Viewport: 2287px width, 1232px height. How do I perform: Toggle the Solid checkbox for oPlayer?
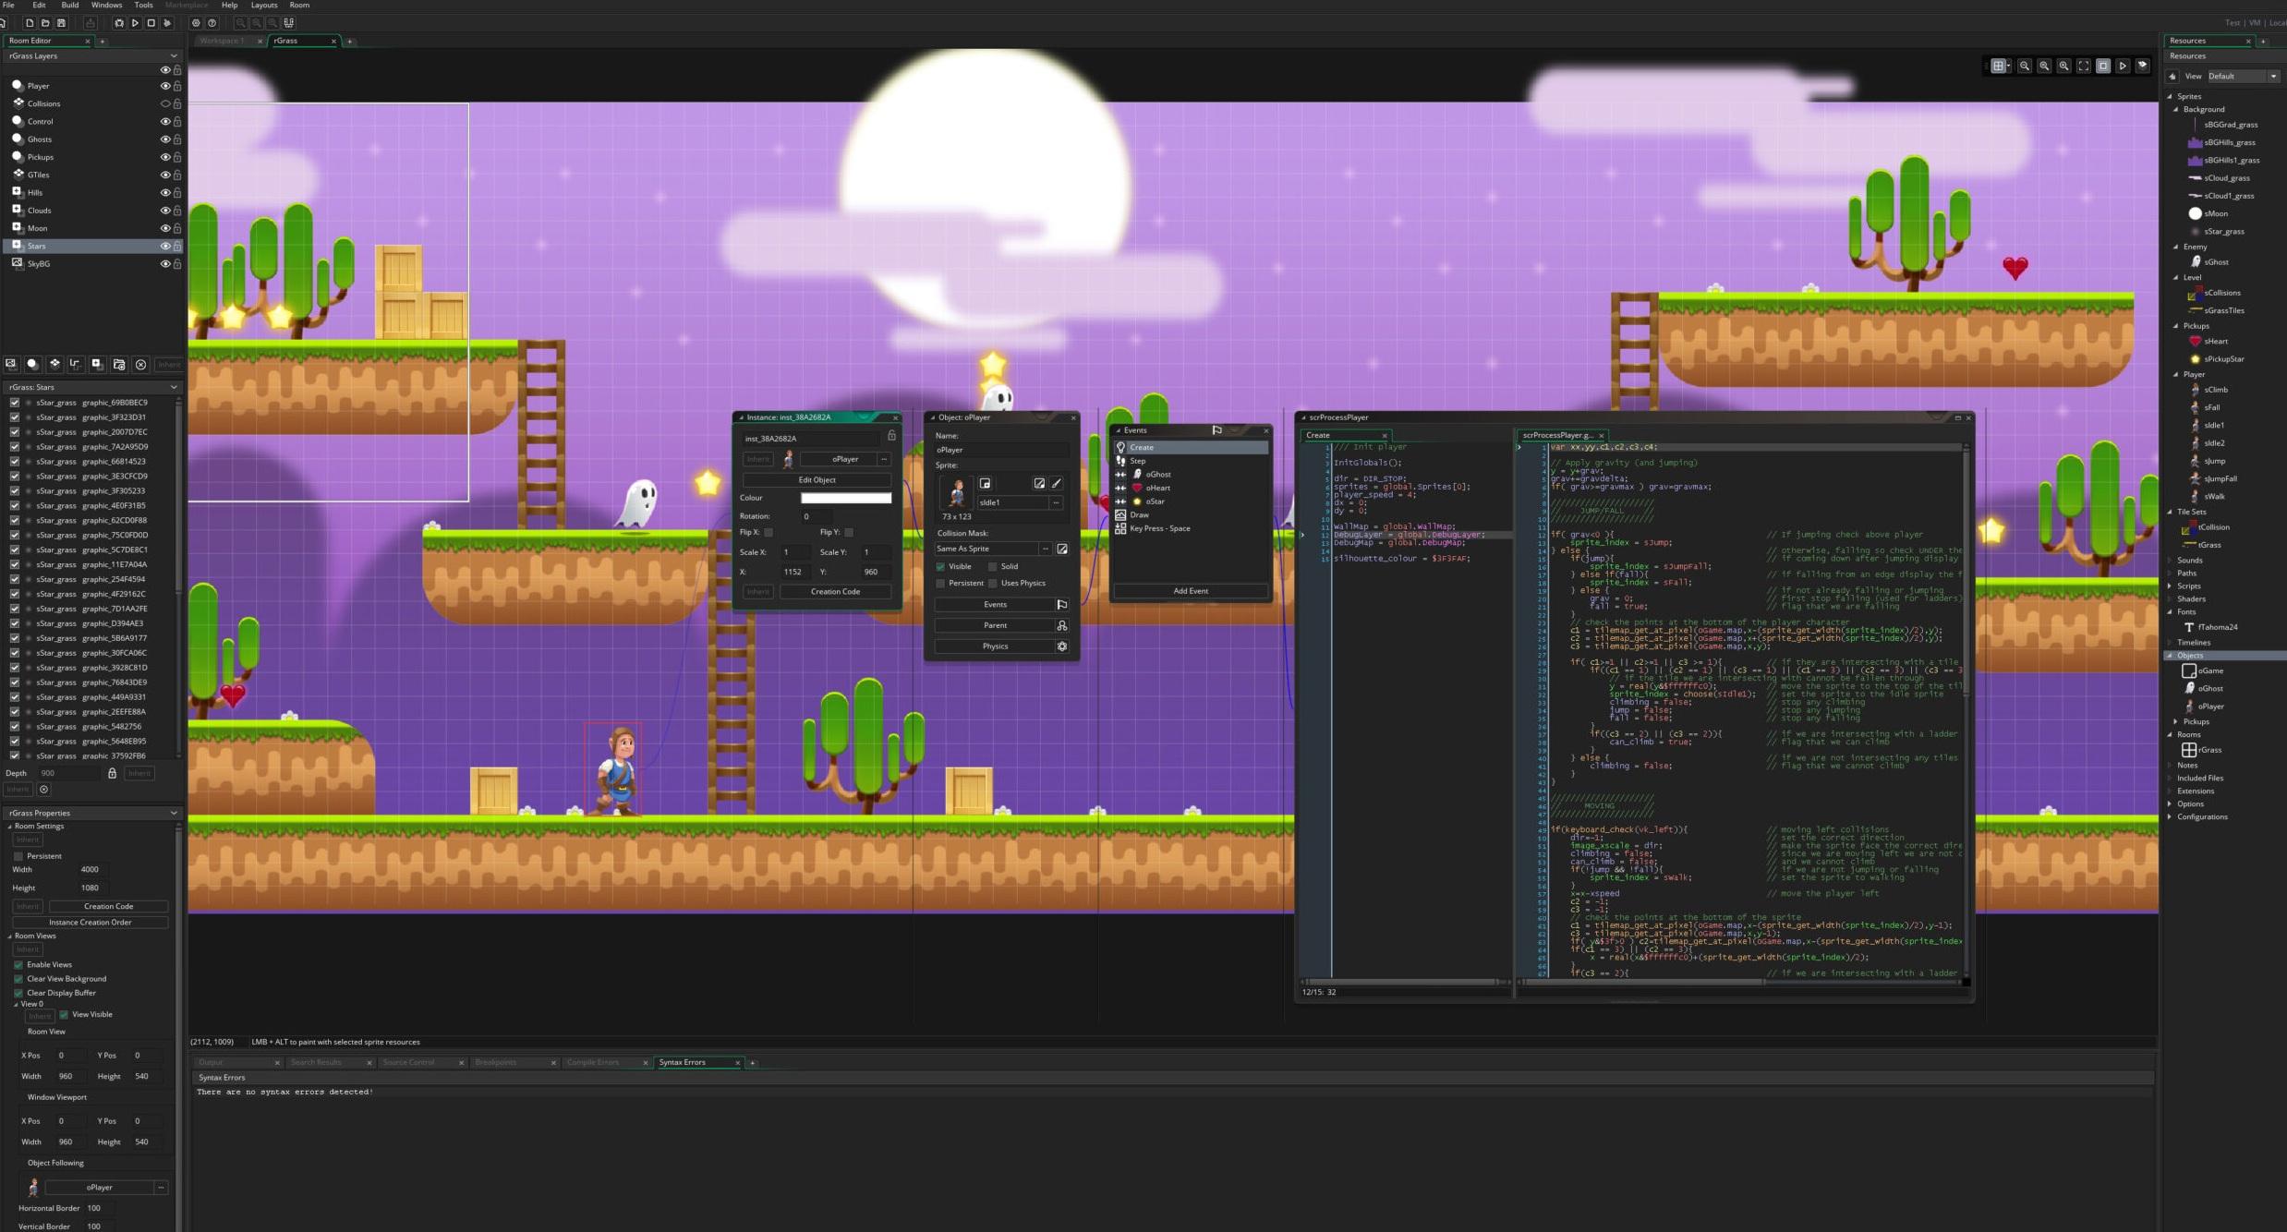tap(993, 567)
